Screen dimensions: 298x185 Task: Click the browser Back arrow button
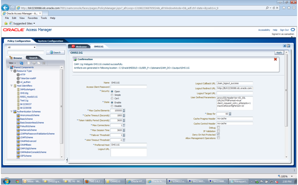5,8
